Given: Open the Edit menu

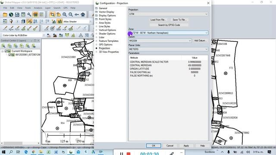Looking at the screenshot, I should pos(12,8).
